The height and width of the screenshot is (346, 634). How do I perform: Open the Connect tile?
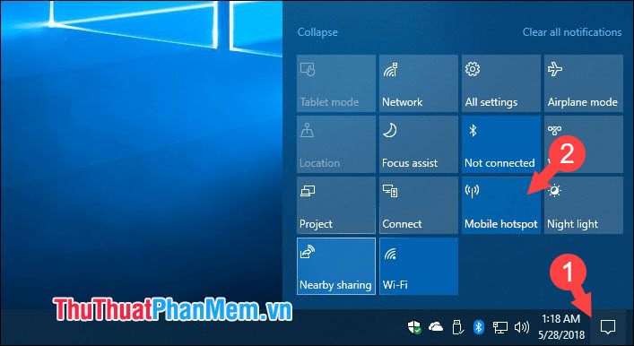tap(419, 205)
